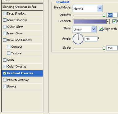Select the Gradient Overlay style row
The height and width of the screenshot is (114, 118).
click(22, 73)
